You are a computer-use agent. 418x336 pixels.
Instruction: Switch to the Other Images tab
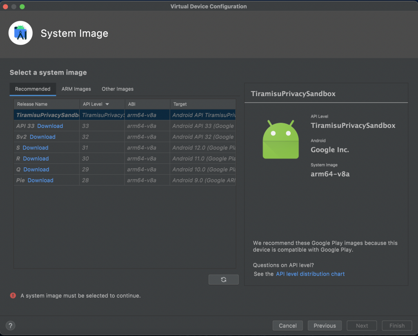[118, 89]
